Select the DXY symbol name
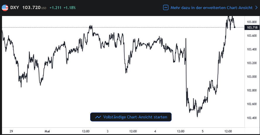This screenshot has width=260, height=135. pos(15,8)
